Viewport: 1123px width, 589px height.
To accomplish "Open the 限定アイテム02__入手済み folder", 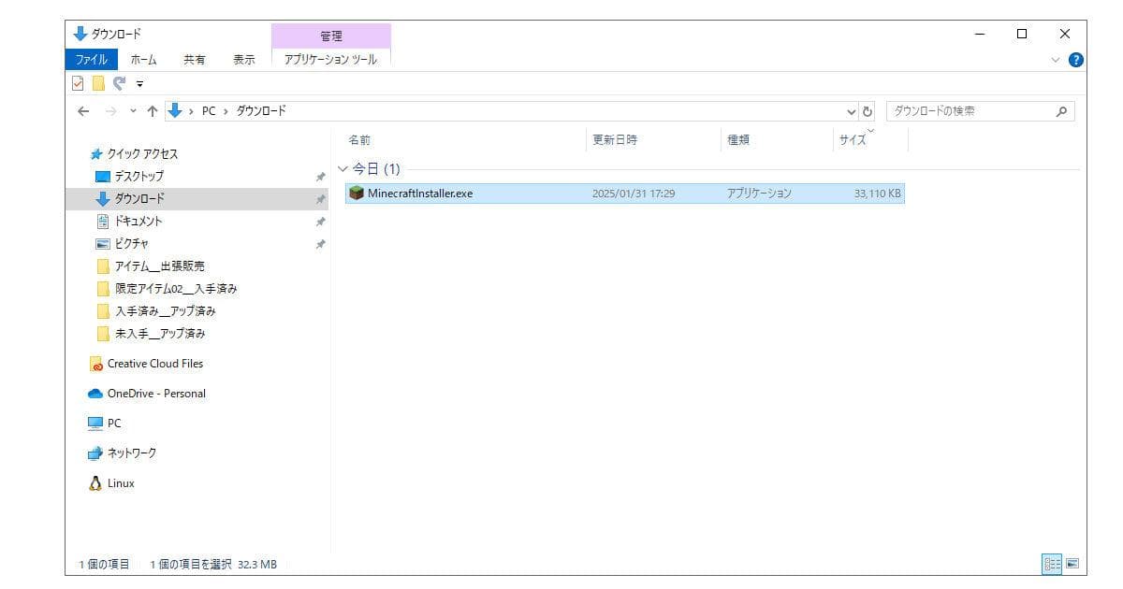I will click(167, 289).
